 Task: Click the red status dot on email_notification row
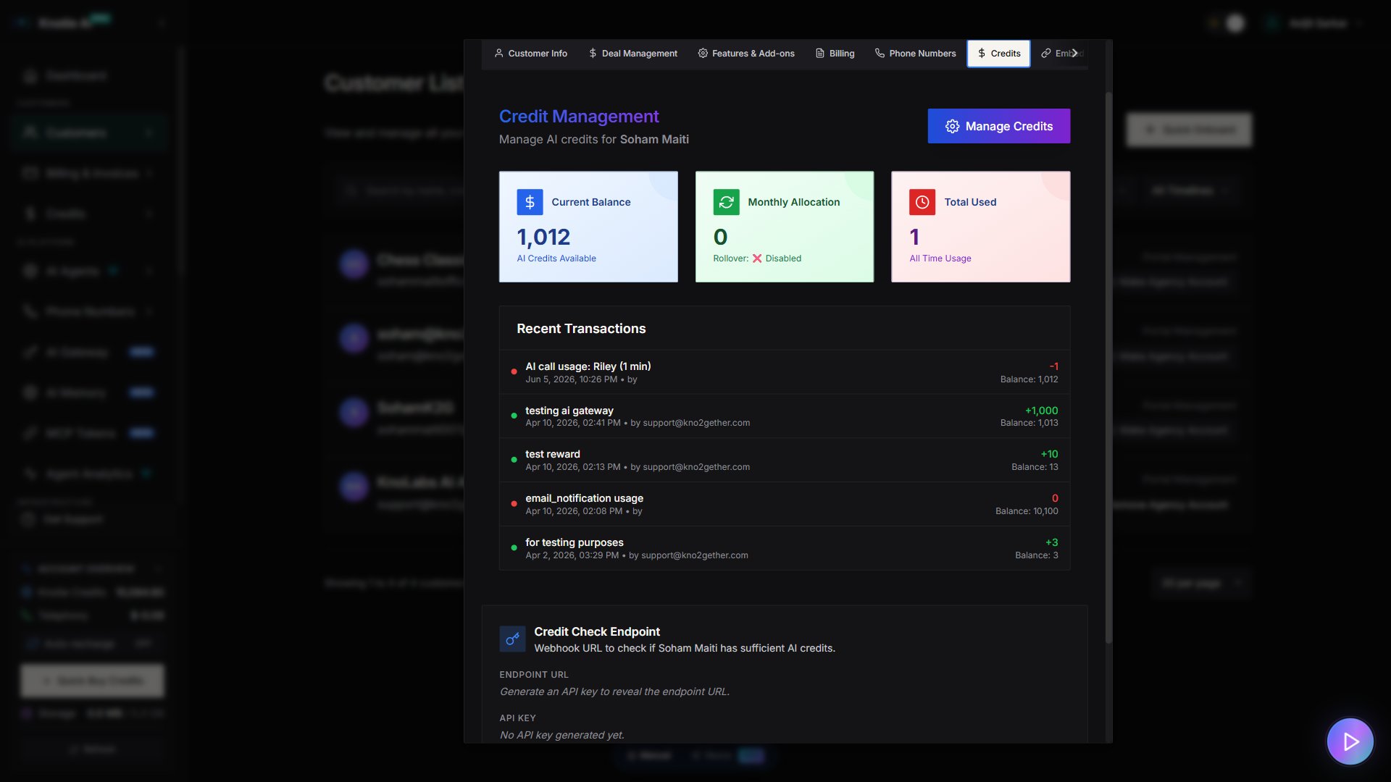click(514, 504)
